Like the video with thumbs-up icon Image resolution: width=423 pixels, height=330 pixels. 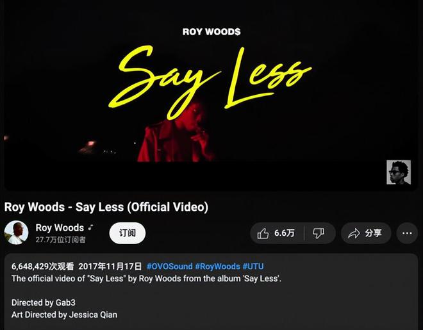click(x=263, y=233)
